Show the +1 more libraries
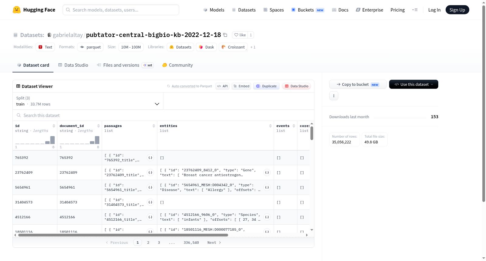The width and height of the screenshot is (486, 261). coord(253,47)
